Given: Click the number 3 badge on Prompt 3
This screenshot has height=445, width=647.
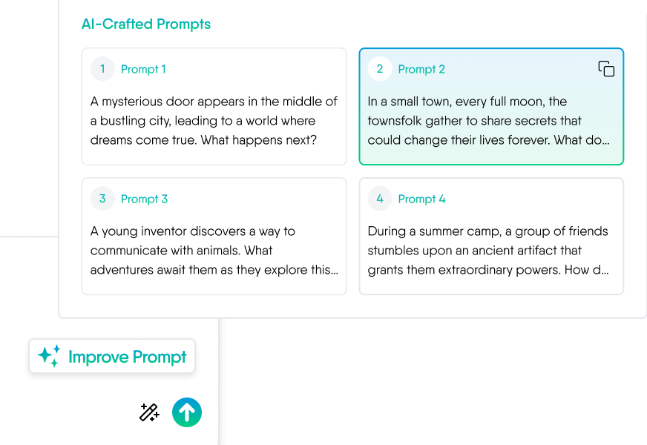Looking at the screenshot, I should [x=102, y=199].
